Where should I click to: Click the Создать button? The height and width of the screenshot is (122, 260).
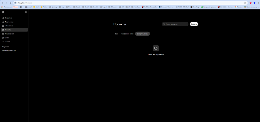click(194, 24)
